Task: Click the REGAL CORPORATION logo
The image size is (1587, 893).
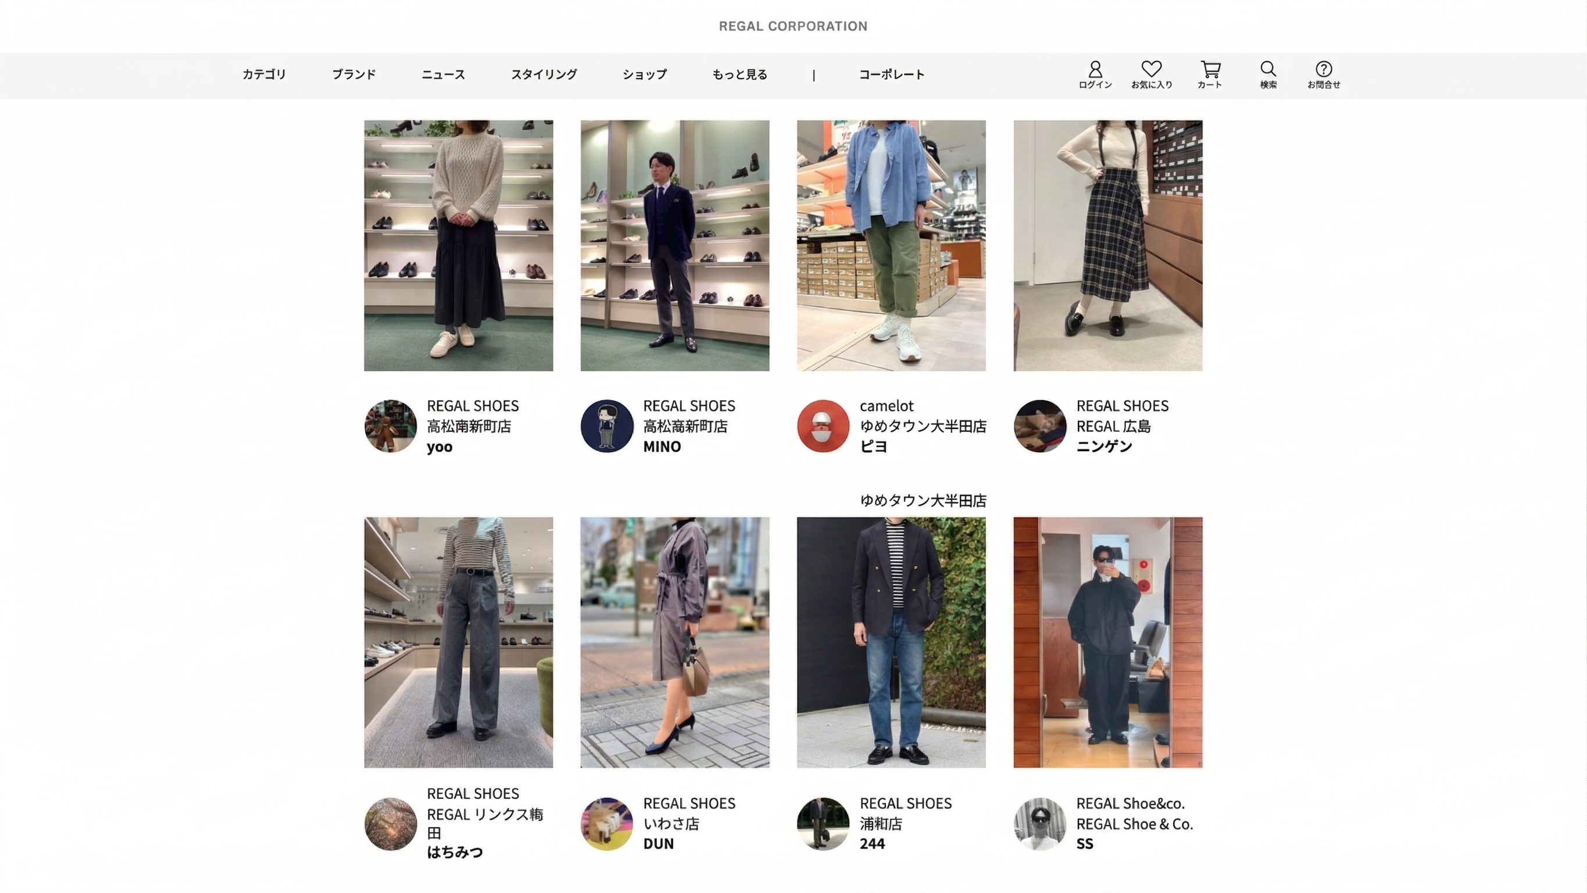Action: click(x=793, y=26)
